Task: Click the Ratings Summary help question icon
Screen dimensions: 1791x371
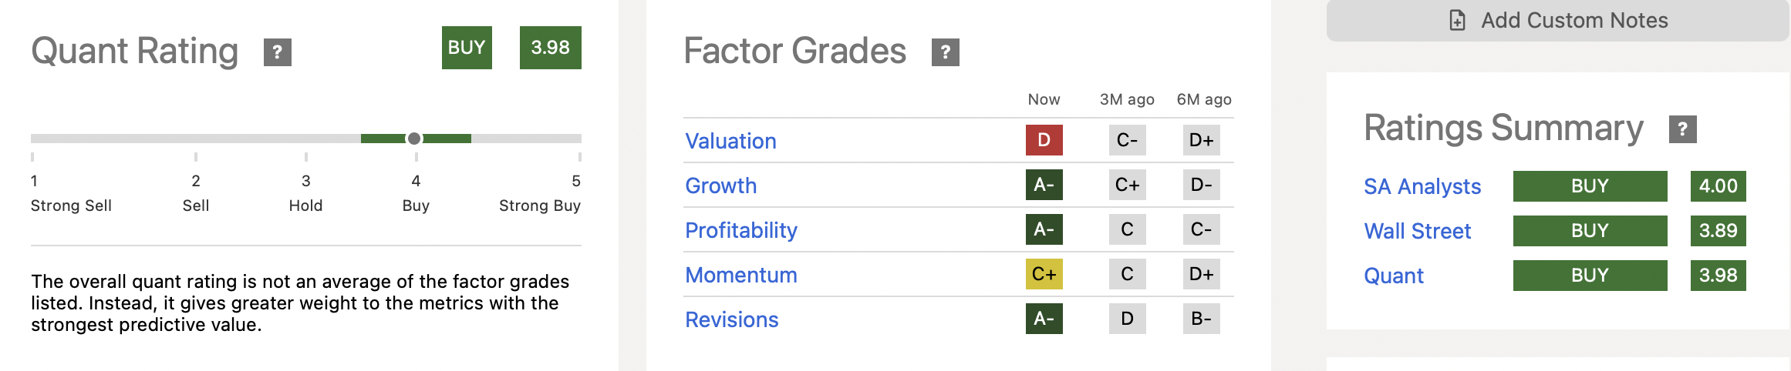Action: point(1682,129)
